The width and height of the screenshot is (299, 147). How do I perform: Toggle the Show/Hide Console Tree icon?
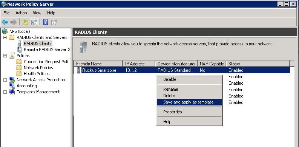[x=34, y=22]
